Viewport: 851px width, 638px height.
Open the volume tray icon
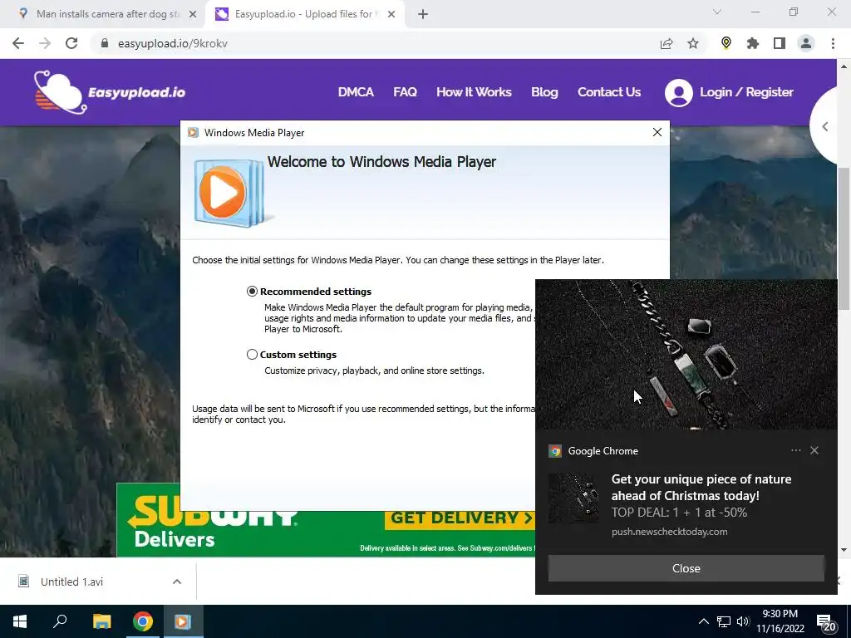(743, 621)
